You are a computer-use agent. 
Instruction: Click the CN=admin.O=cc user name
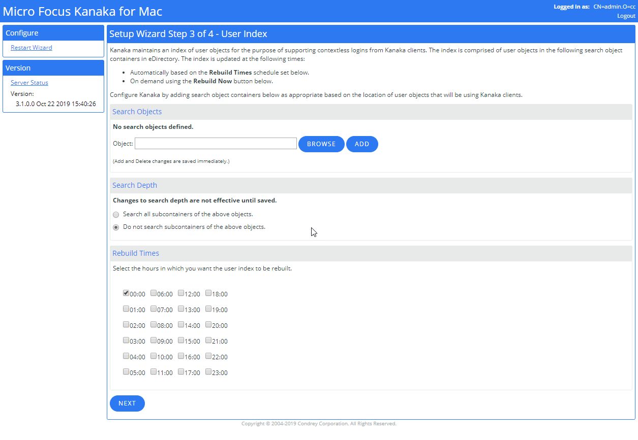[615, 7]
